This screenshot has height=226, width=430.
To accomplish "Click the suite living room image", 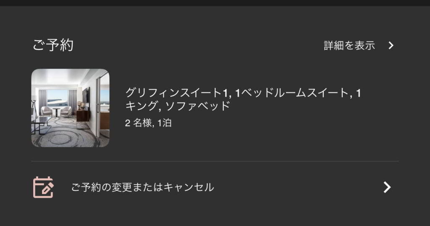I will click(x=71, y=108).
